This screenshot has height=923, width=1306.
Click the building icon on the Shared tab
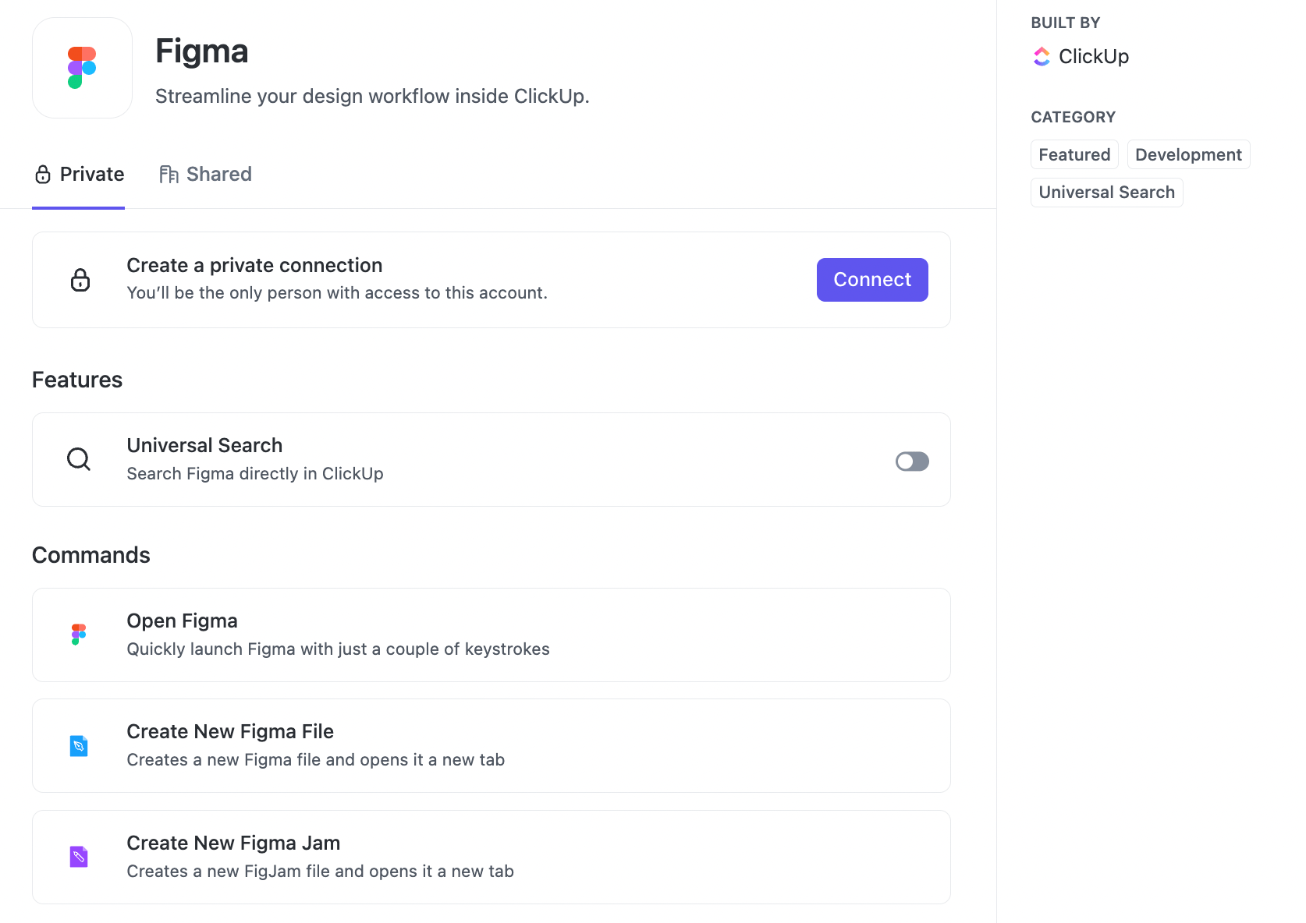tap(168, 174)
